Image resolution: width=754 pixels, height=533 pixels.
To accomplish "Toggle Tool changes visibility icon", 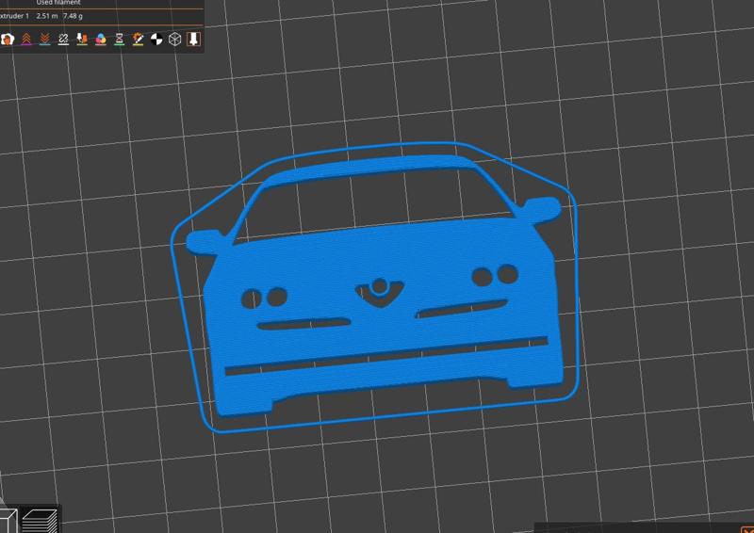I will coord(82,39).
